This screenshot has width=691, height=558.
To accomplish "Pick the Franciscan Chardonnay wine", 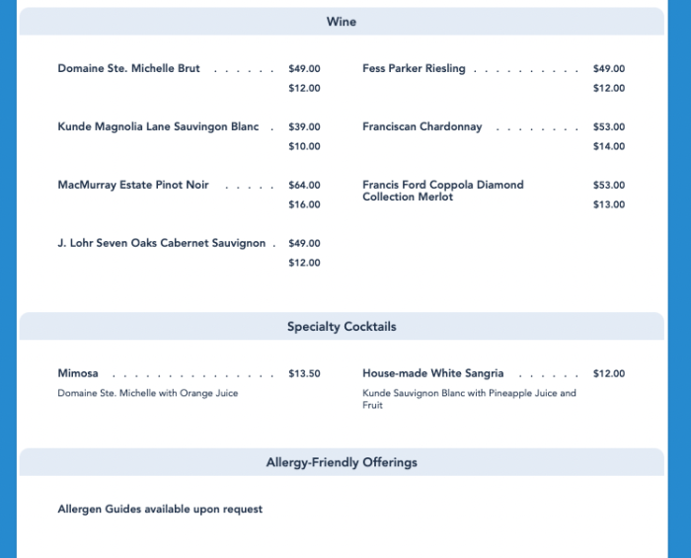I will pyautogui.click(x=422, y=127).
